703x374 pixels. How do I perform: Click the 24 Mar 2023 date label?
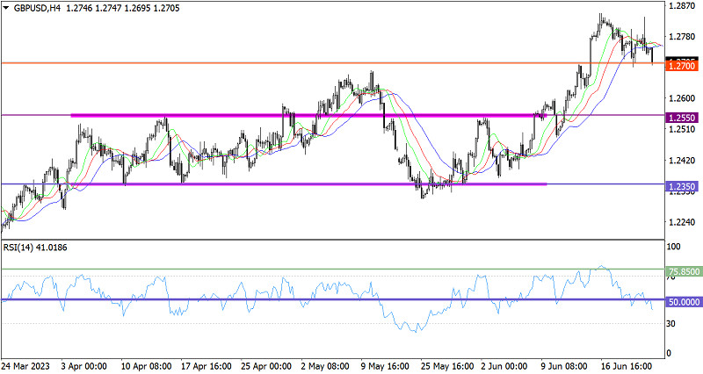point(26,365)
